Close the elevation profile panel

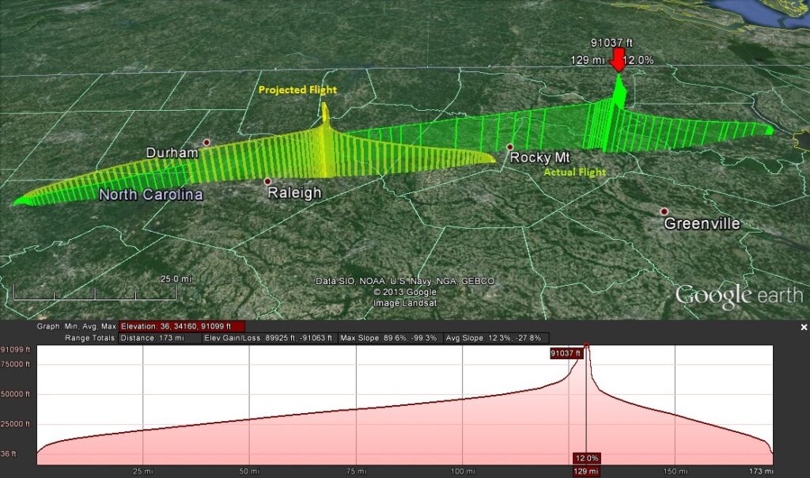[x=804, y=327]
